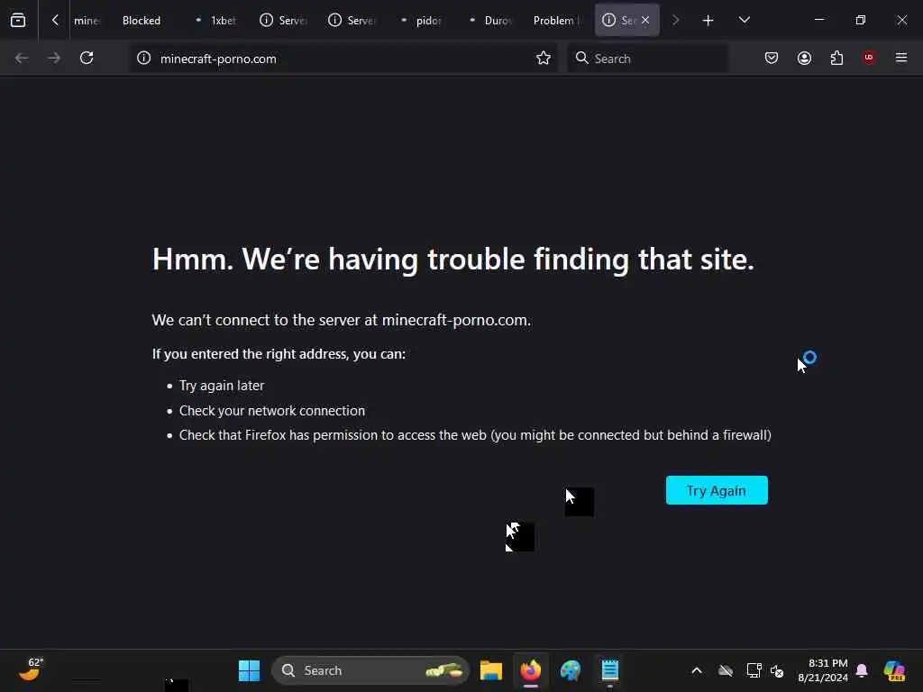
Task: Open the network status tray icon
Action: tap(754, 670)
